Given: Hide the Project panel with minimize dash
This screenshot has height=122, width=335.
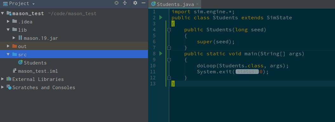Looking at the screenshot, I should (x=144, y=3).
